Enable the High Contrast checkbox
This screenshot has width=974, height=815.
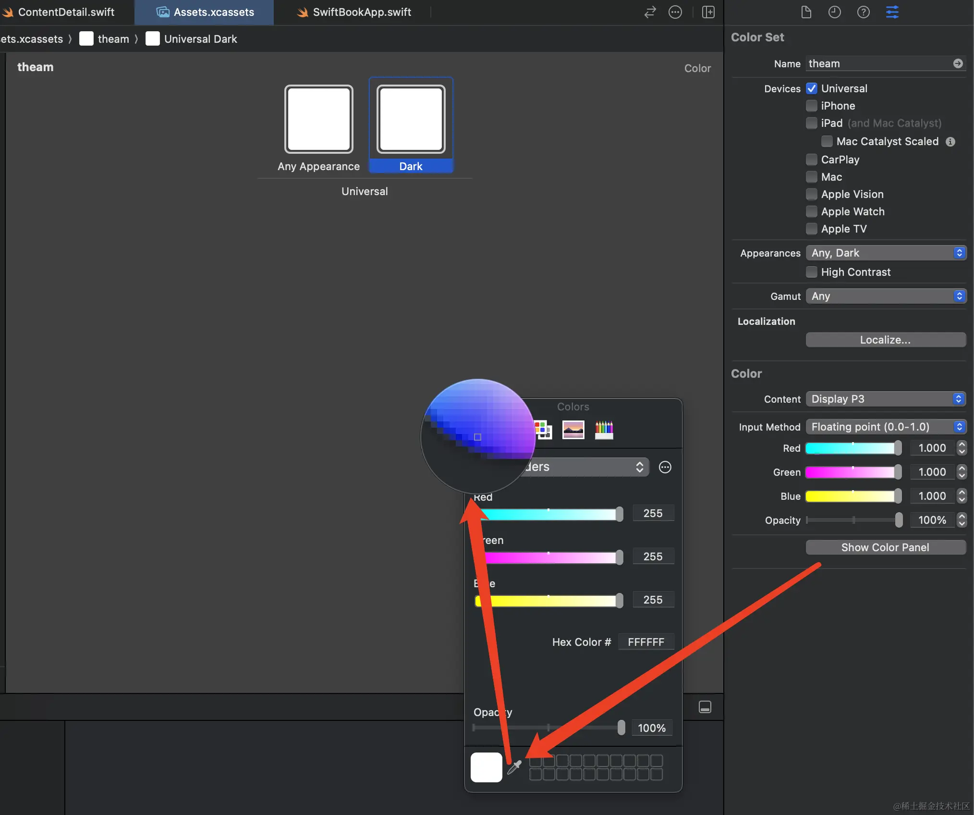812,272
